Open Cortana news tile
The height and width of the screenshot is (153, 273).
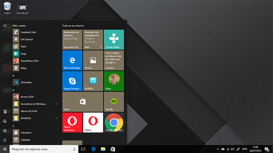point(114,60)
